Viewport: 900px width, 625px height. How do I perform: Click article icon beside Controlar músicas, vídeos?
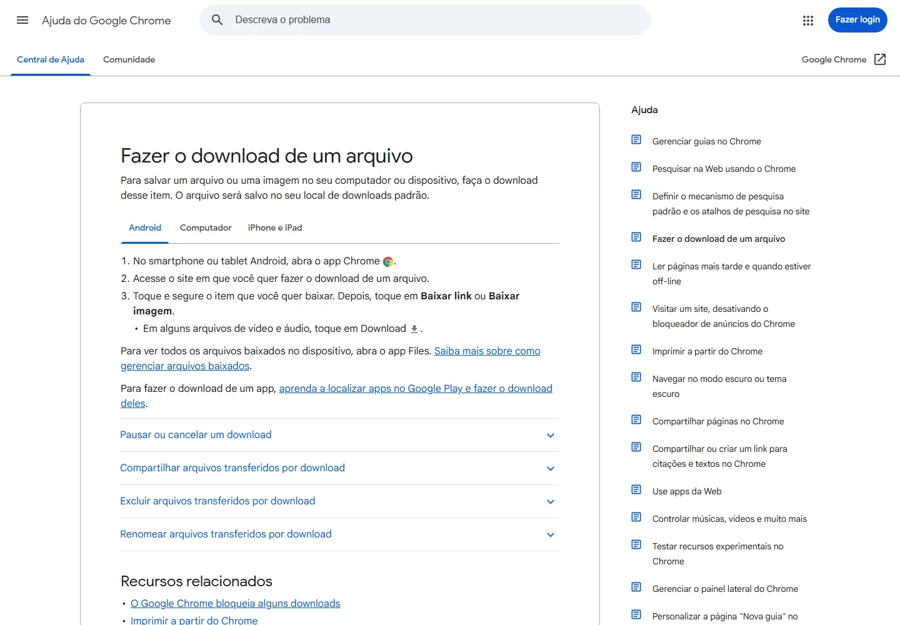tap(636, 517)
